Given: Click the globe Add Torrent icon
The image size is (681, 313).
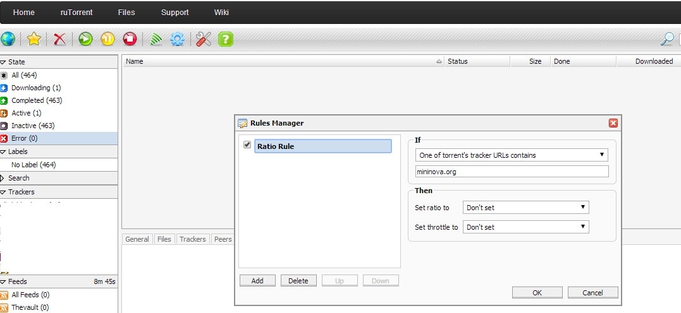Looking at the screenshot, I should click(8, 39).
